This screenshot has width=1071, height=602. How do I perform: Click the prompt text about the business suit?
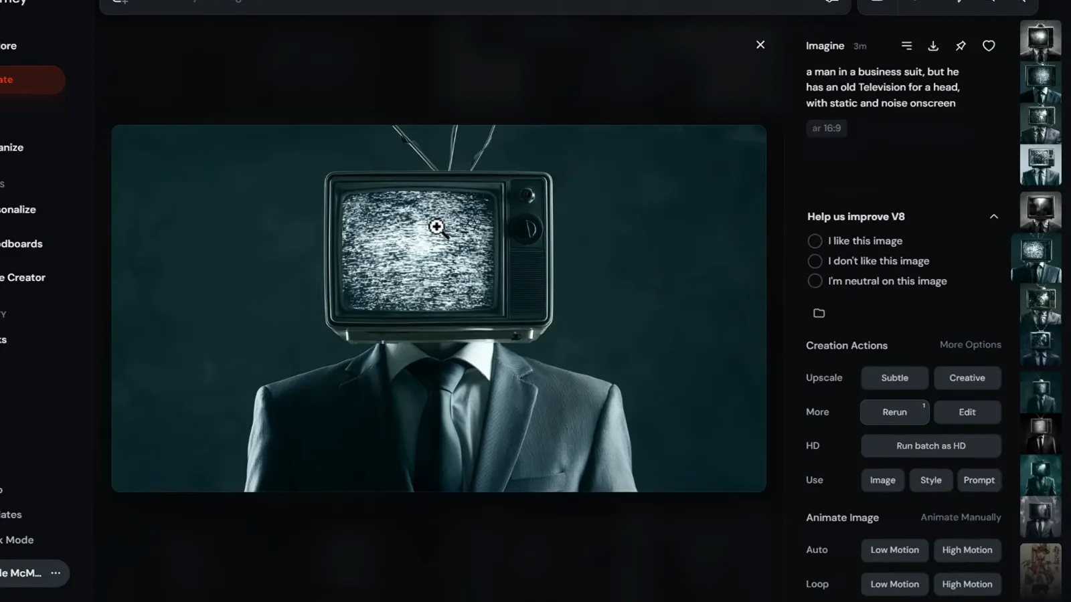coord(883,87)
